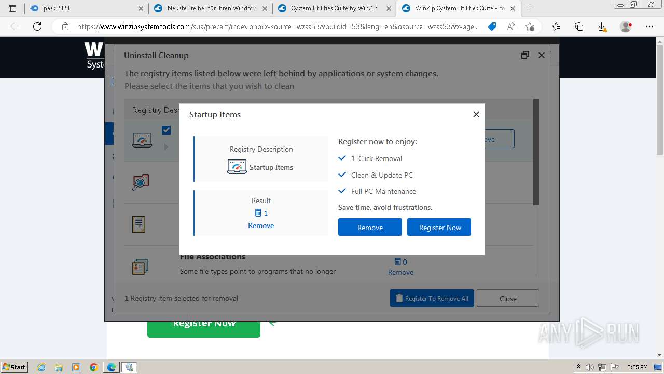Close the active WinZip System Utilities tab
The image size is (664, 374).
(x=513, y=8)
